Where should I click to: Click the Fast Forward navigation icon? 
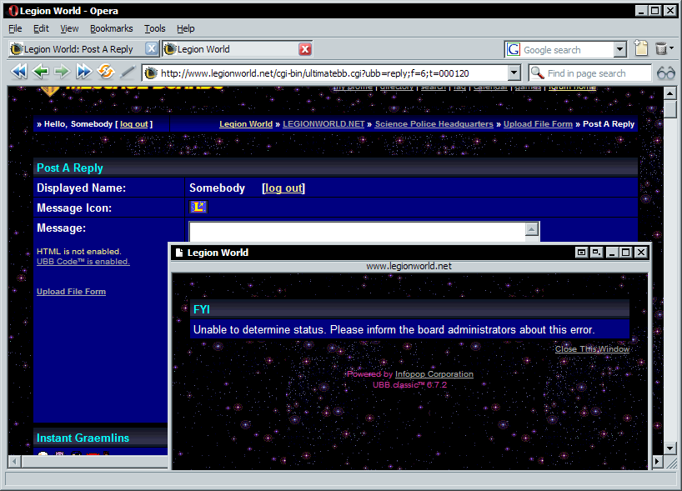point(83,72)
